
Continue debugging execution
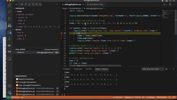22,4
